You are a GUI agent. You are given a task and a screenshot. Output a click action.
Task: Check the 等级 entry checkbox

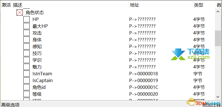[x=27, y=94]
